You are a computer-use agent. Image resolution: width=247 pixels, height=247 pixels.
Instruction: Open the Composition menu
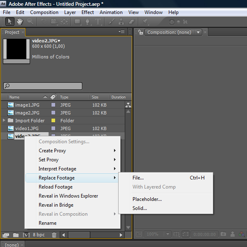click(44, 12)
